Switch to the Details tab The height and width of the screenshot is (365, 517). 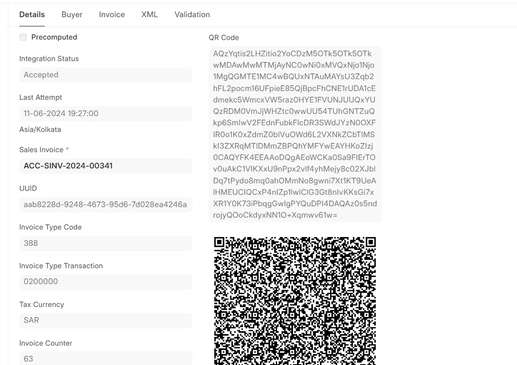[x=32, y=15]
